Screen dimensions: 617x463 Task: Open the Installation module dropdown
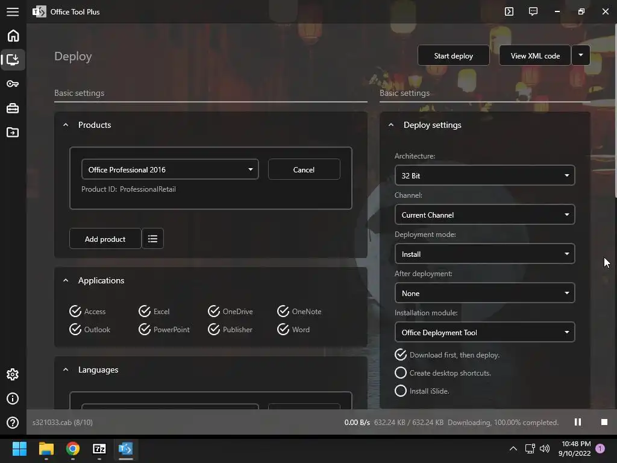485,332
